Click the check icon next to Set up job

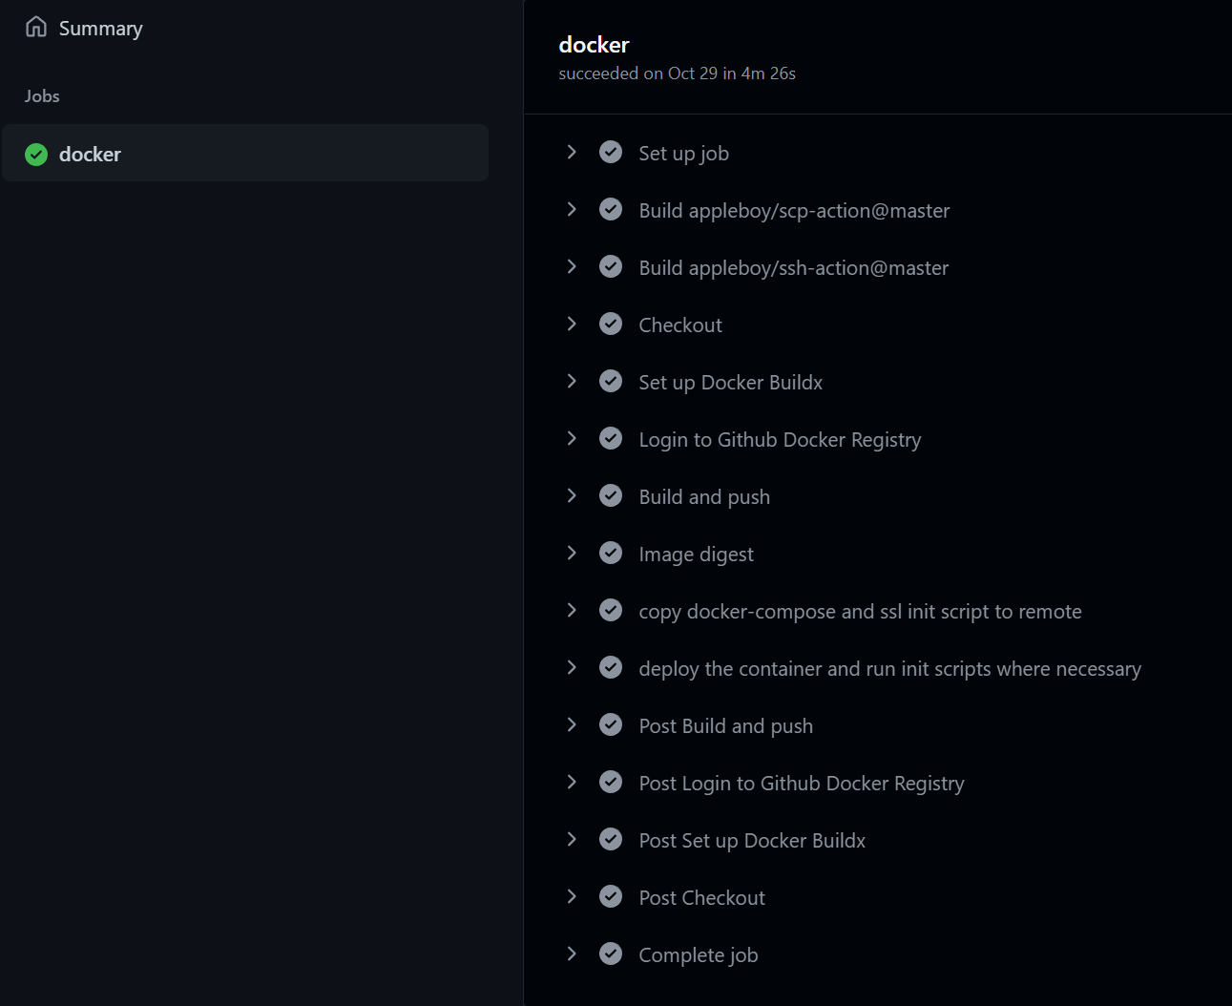click(611, 152)
